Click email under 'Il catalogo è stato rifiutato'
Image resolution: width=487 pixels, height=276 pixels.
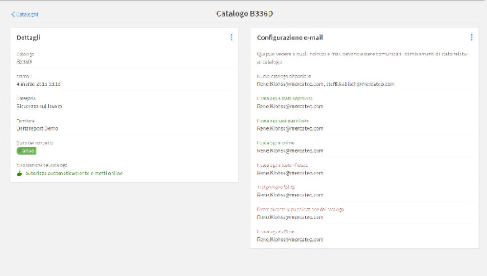290,173
